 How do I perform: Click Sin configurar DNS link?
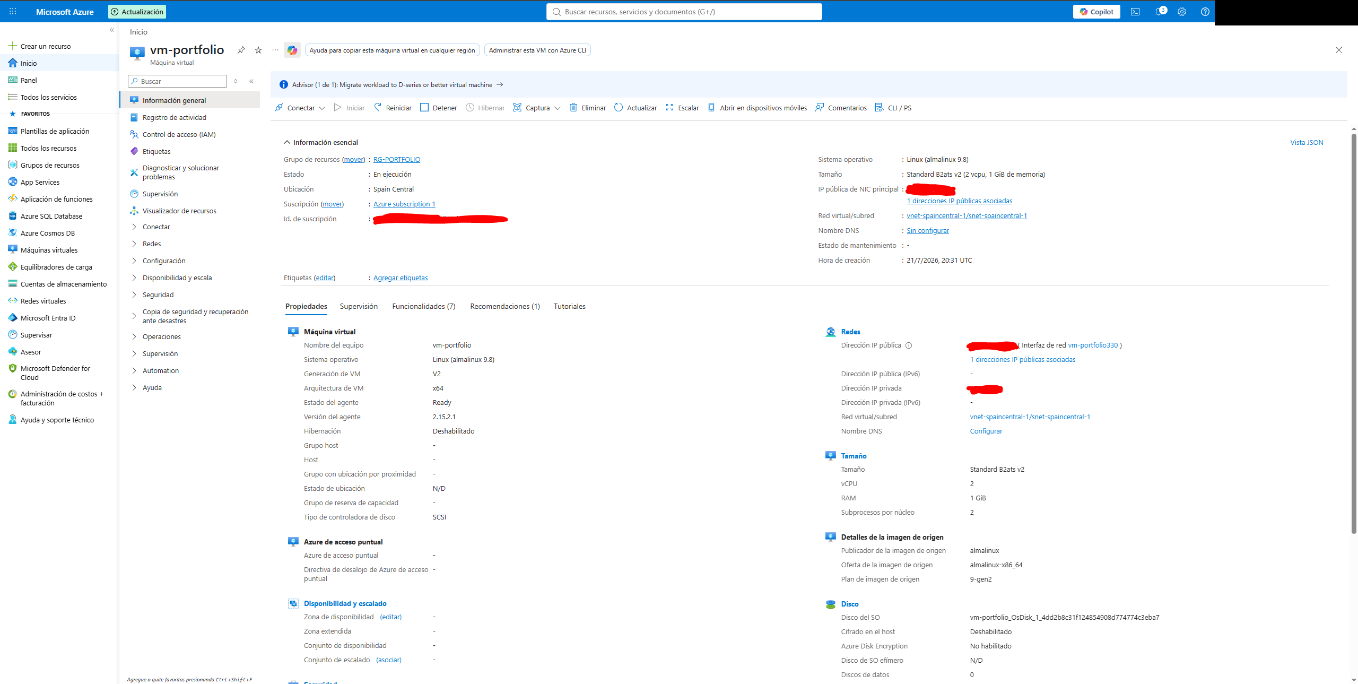coord(928,230)
